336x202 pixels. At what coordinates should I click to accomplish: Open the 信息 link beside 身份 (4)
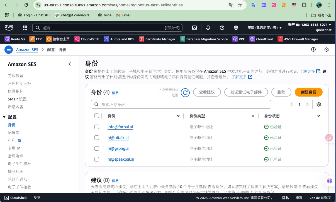pos(115,93)
